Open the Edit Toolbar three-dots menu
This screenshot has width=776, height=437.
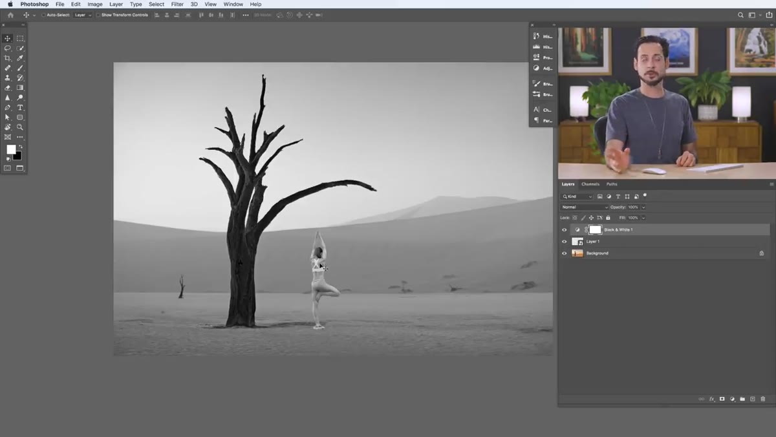click(20, 137)
